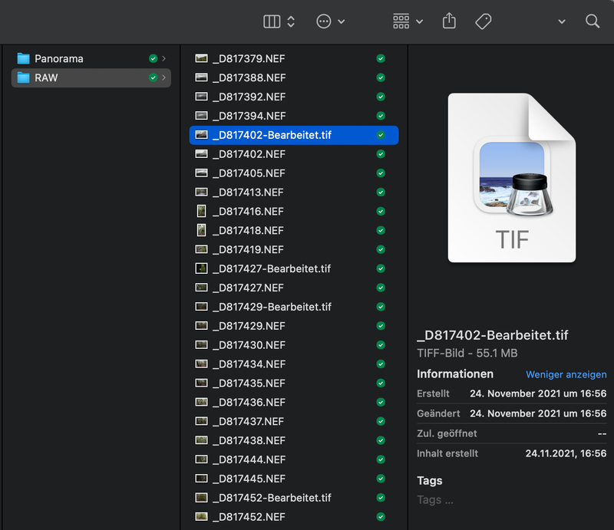Click Weniger anzeigen link
The image size is (614, 530).
pyautogui.click(x=566, y=375)
